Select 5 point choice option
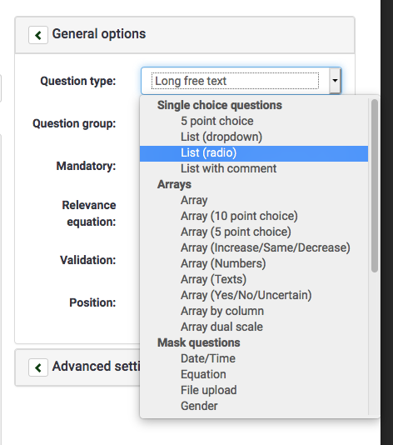393x445 pixels. pyautogui.click(x=217, y=121)
